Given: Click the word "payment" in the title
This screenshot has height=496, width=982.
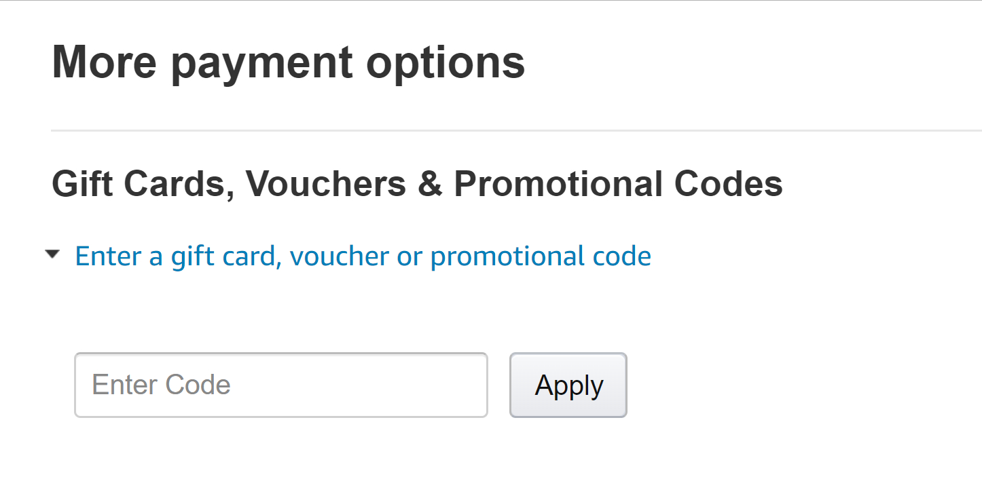Looking at the screenshot, I should coord(261,62).
